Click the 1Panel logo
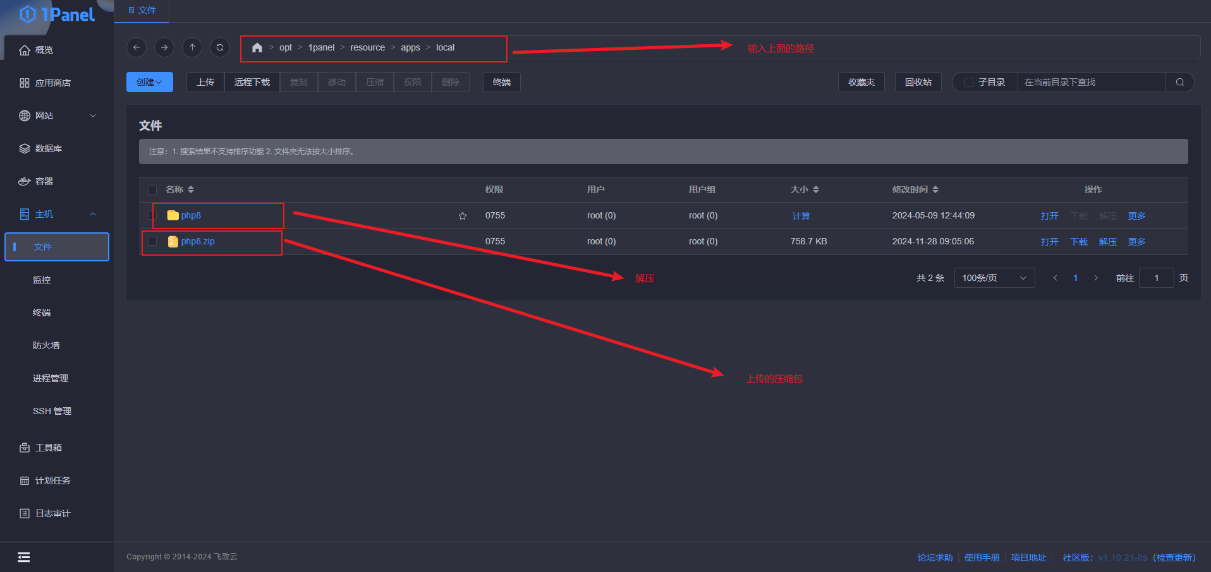 (57, 15)
